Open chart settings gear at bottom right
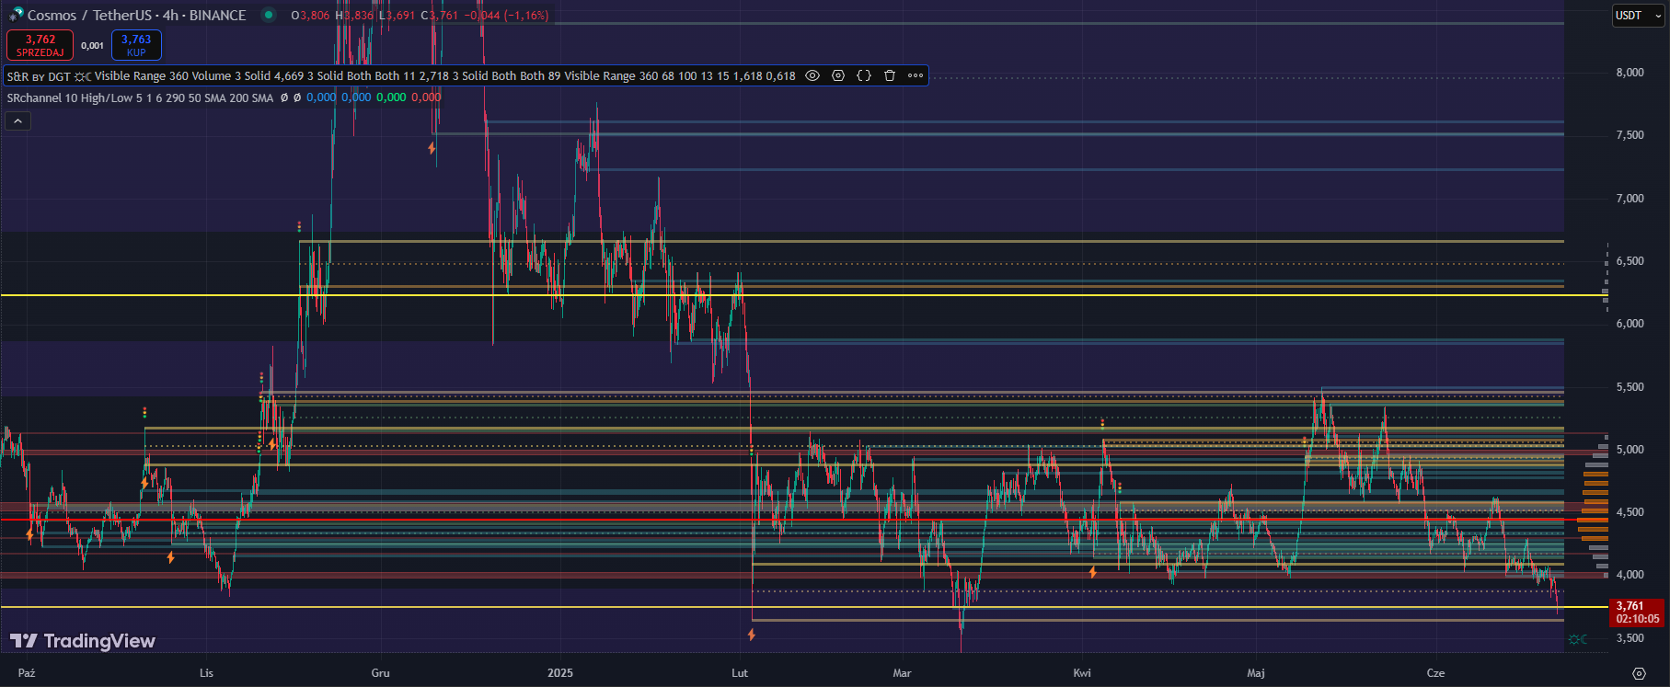Viewport: 1670px width, 687px height. pos(1638,673)
